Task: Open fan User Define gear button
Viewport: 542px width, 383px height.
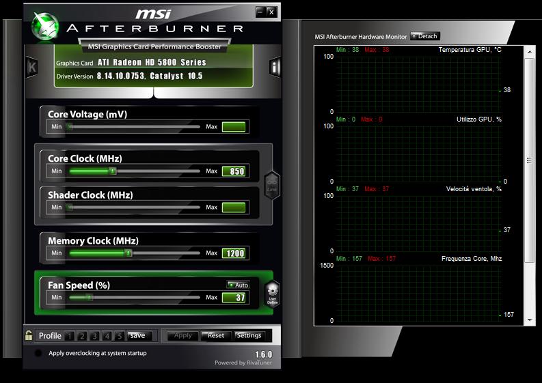Action: pyautogui.click(x=273, y=294)
